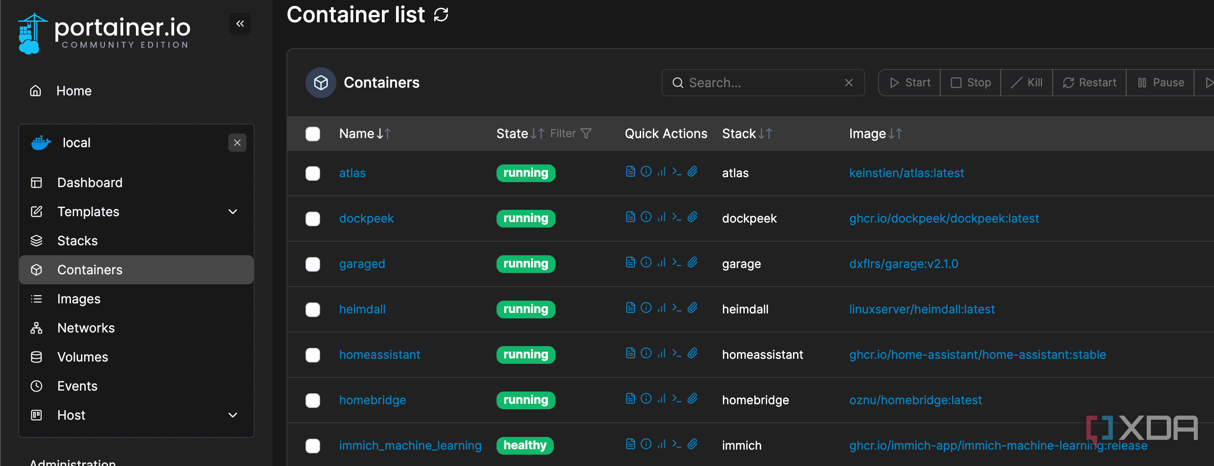Screen dimensions: 1214x466
Task: Sort containers by State column
Action: 520,134
